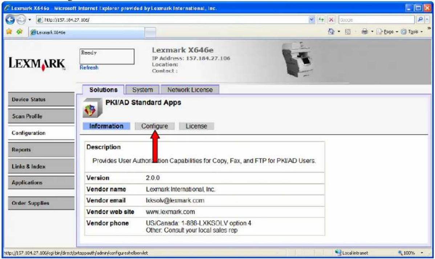Click the search magnifier icon
Viewport: 435px width, 259px height.
[x=420, y=20]
